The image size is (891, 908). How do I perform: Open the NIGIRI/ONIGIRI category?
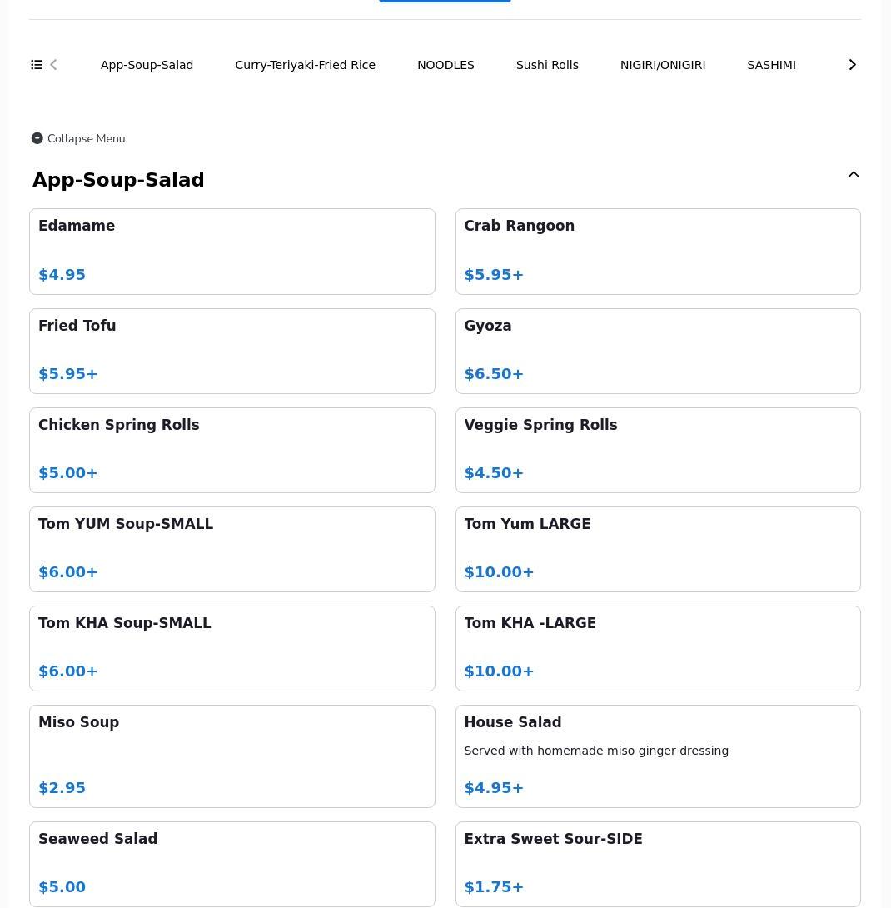click(x=662, y=65)
